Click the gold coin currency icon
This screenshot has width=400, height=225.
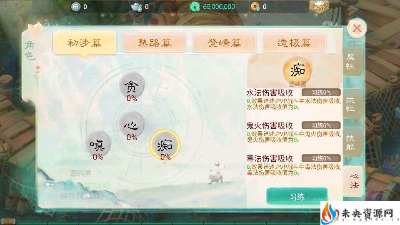255,7
